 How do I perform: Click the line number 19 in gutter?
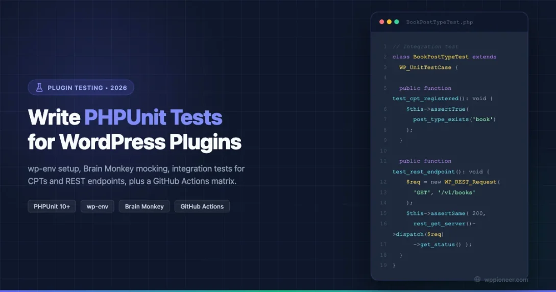click(x=383, y=265)
